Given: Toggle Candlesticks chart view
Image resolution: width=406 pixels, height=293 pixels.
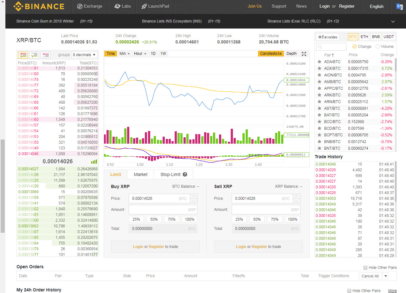Looking at the screenshot, I should [271, 54].
